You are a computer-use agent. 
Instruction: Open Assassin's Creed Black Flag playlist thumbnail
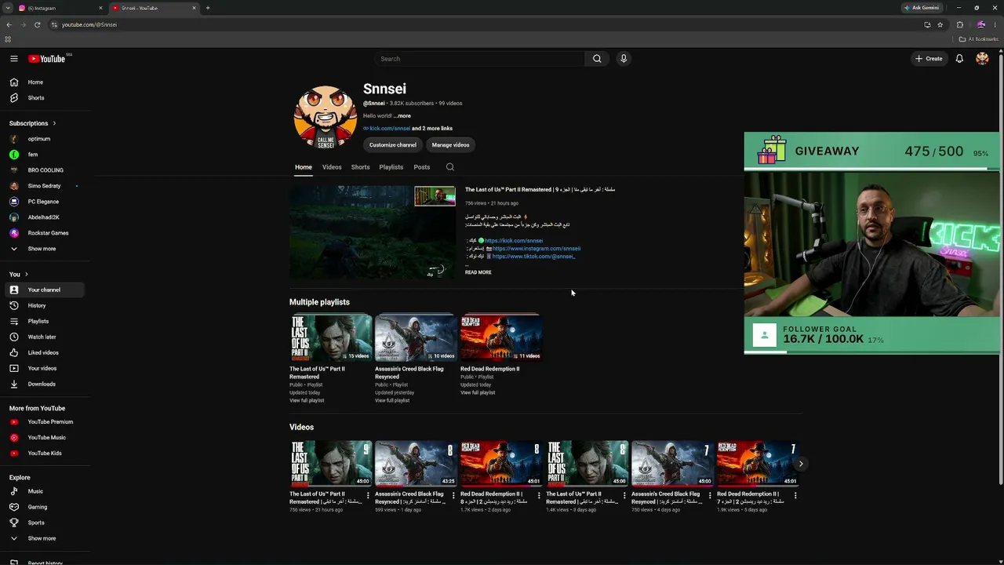[x=416, y=337]
